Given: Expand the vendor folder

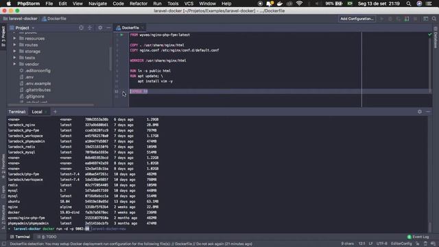Looking at the screenshot, I should click(14, 64).
